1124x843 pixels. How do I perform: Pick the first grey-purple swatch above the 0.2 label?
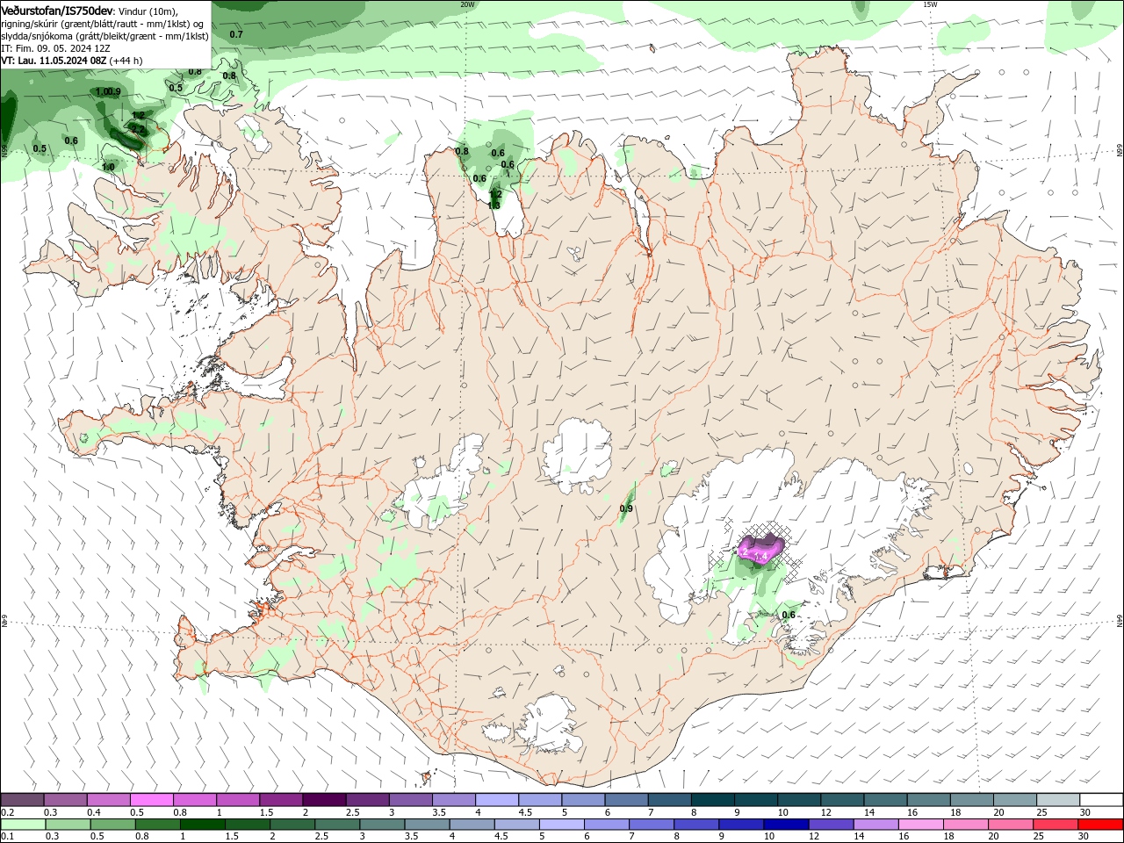pyautogui.click(x=22, y=800)
